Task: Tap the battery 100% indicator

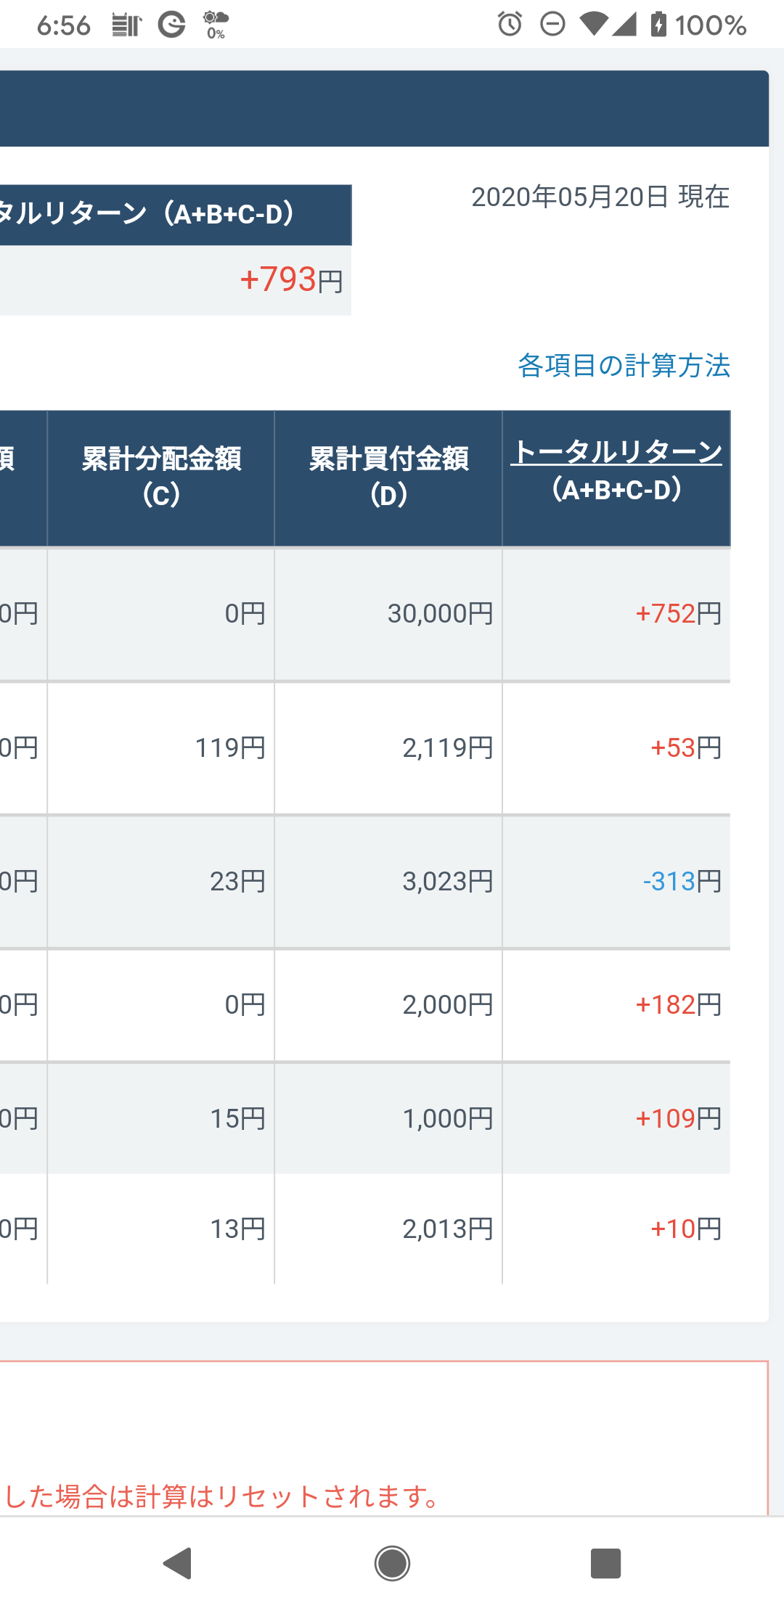Action: pyautogui.click(x=698, y=25)
